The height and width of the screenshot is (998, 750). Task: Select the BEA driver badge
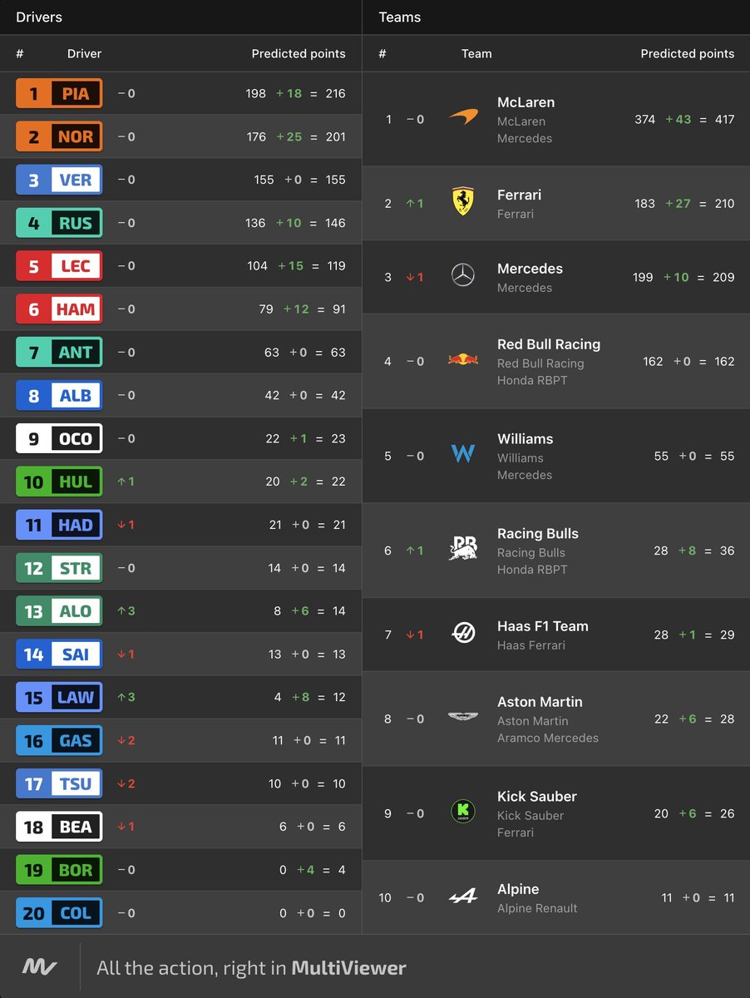59,828
